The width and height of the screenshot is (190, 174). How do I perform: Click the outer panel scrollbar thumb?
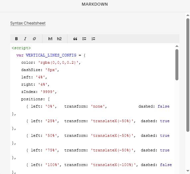click(x=188, y=75)
